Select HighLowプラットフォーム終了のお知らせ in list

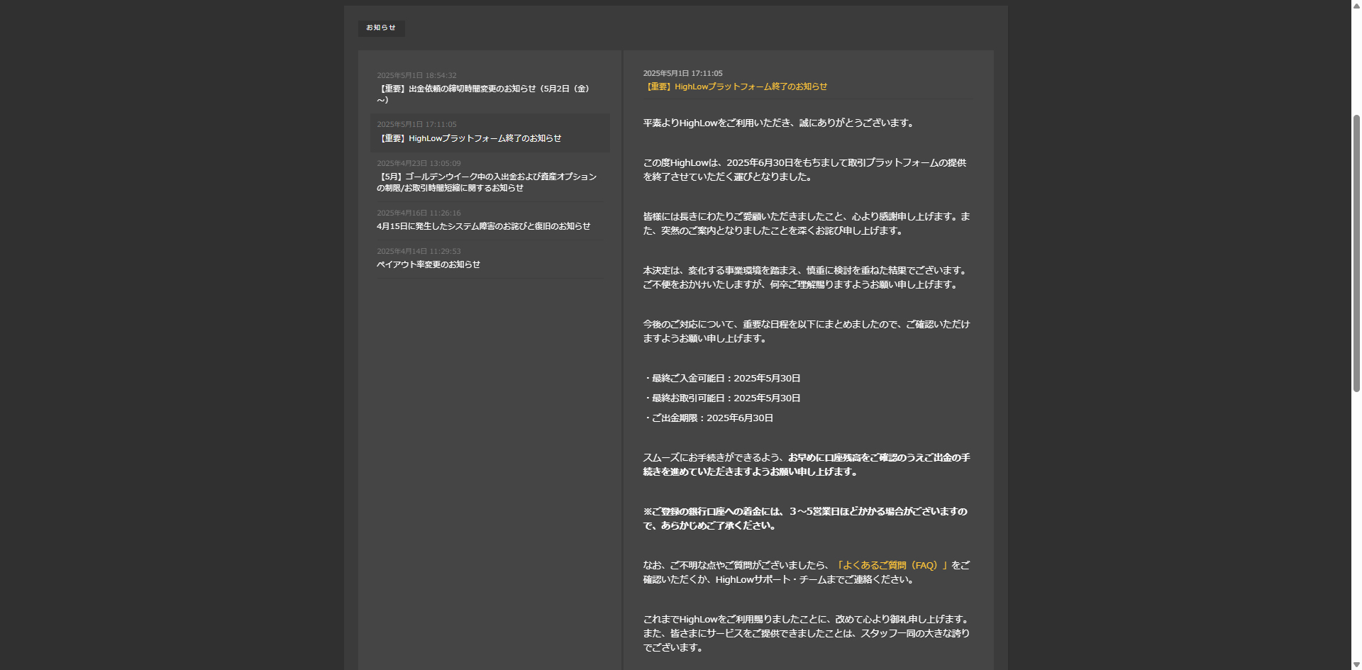click(489, 133)
